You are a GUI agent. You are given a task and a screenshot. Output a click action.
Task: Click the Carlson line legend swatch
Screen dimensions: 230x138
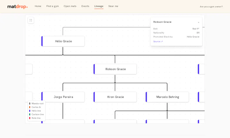[x=30, y=114]
